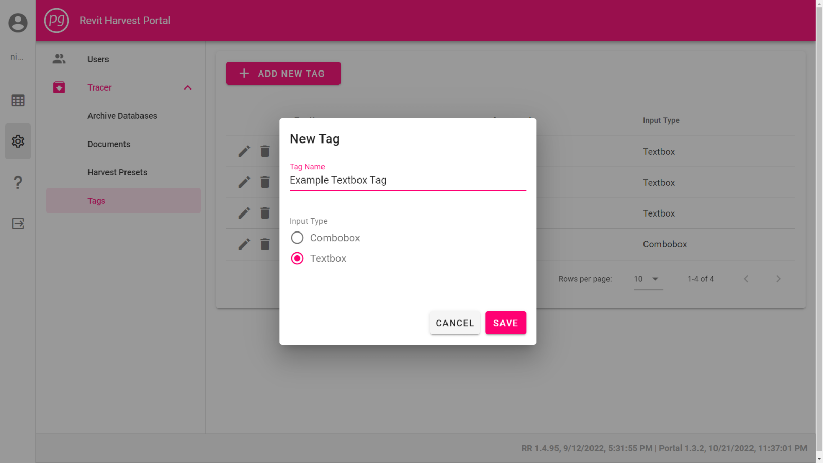Image resolution: width=823 pixels, height=463 pixels.
Task: Open settings using the gear icon
Action: pos(17,141)
